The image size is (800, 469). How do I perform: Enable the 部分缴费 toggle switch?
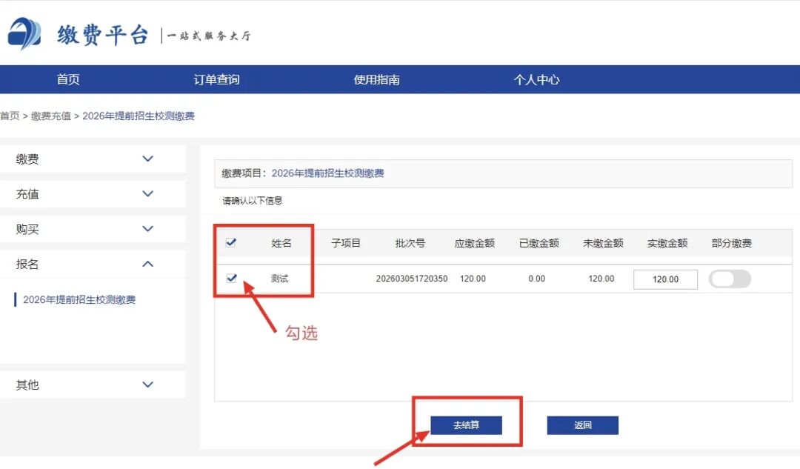[730, 279]
